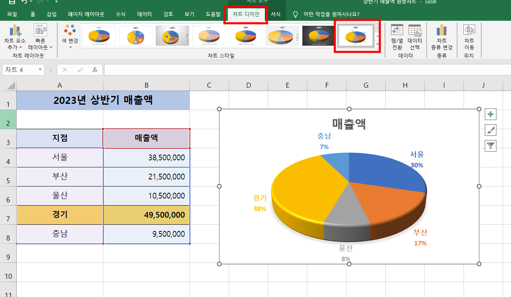Open the 파일 tab

12,15
